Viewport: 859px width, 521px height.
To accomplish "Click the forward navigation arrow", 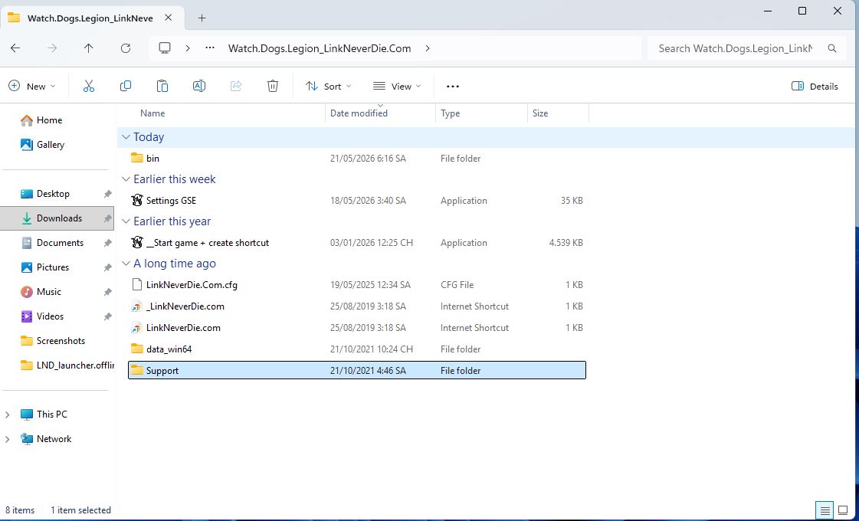I will [52, 48].
